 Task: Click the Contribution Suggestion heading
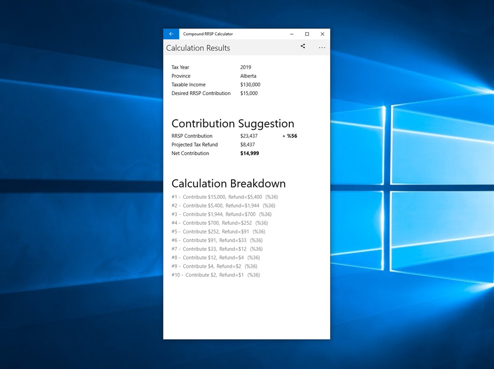(233, 123)
